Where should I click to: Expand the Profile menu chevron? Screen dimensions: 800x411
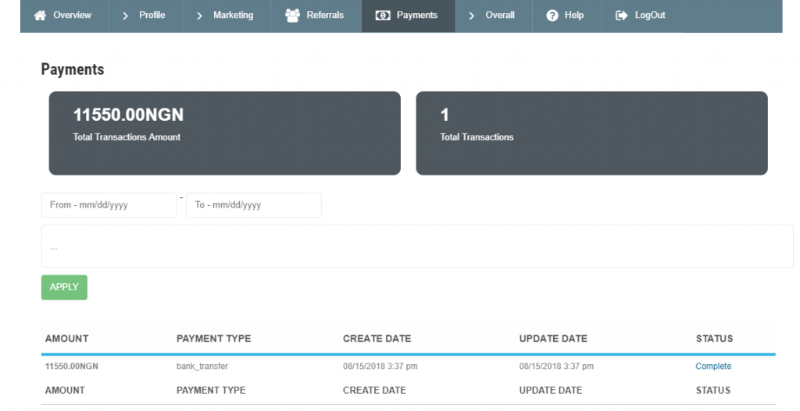click(x=126, y=16)
